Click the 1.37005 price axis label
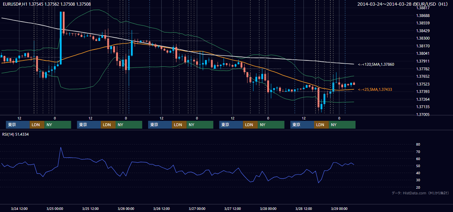Screen dimensions: 453x212 coord(423,114)
